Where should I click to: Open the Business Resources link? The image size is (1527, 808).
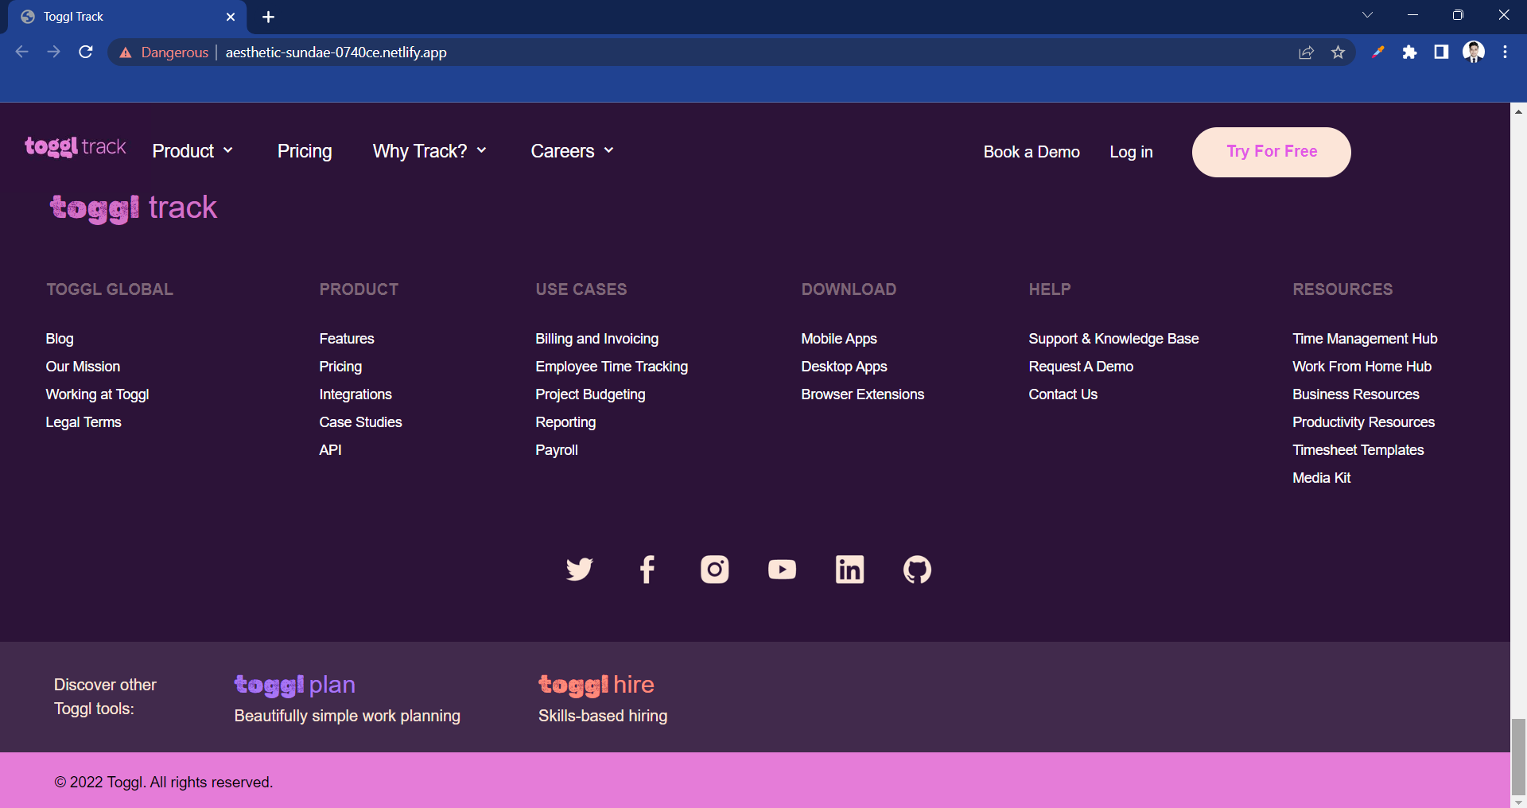tap(1355, 394)
